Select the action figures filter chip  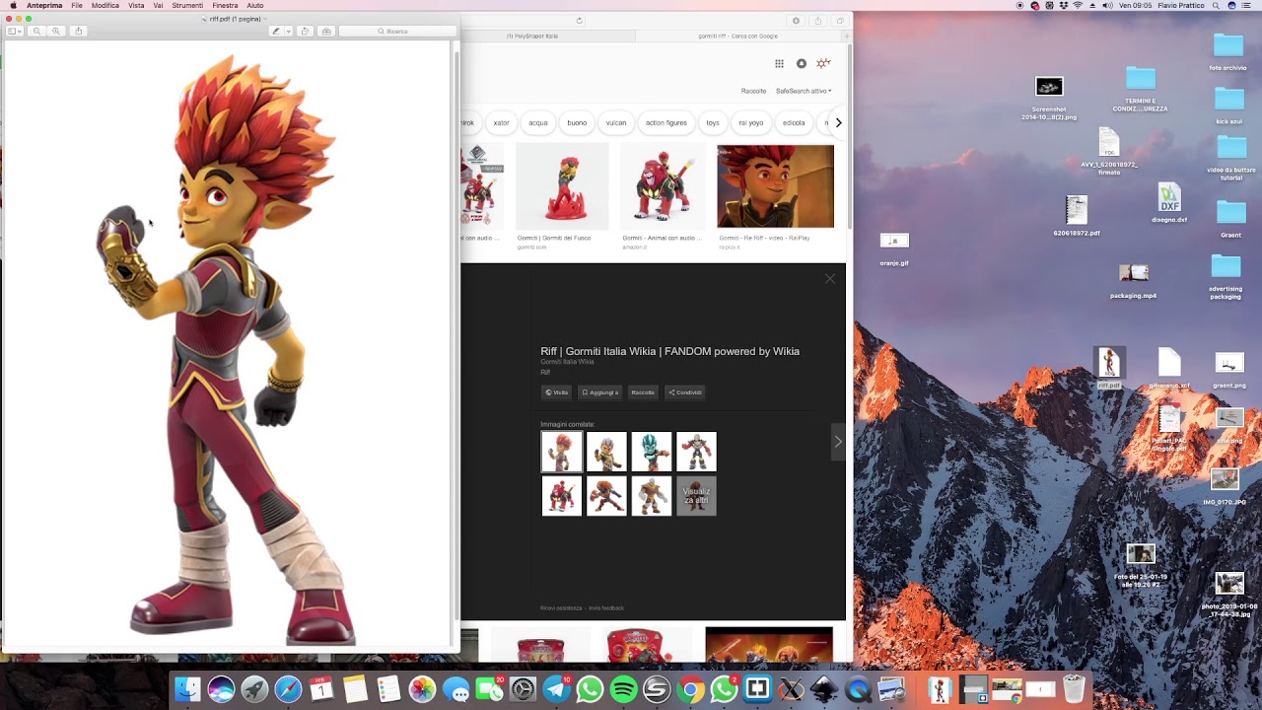[x=666, y=123]
